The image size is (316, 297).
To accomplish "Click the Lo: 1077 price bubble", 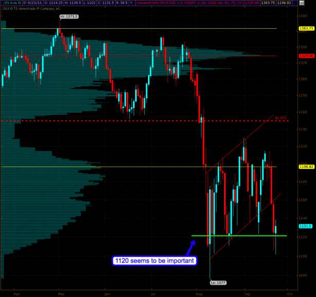I will (x=218, y=283).
